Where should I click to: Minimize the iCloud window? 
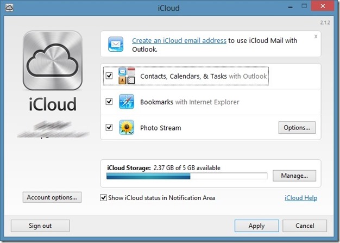[291, 7]
